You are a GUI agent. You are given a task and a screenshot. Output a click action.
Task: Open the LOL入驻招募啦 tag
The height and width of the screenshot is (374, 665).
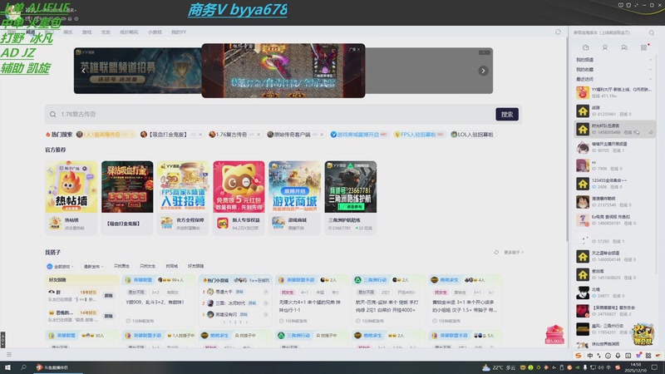[x=471, y=135]
